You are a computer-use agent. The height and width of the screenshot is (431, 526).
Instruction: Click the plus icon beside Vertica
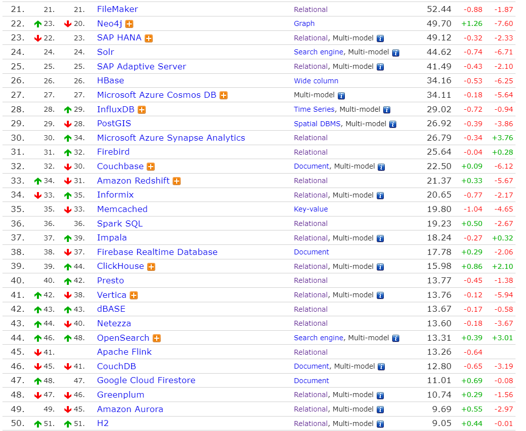click(134, 295)
